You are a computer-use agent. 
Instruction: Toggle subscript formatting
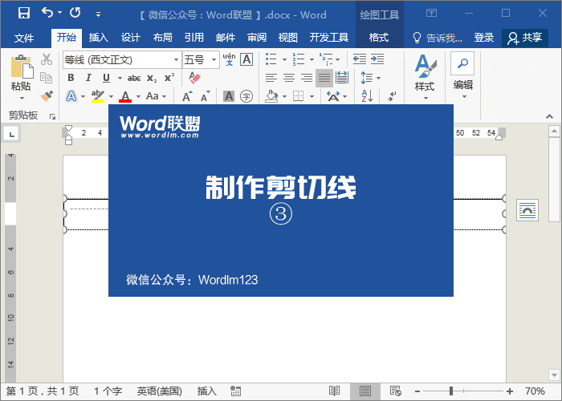tap(152, 78)
